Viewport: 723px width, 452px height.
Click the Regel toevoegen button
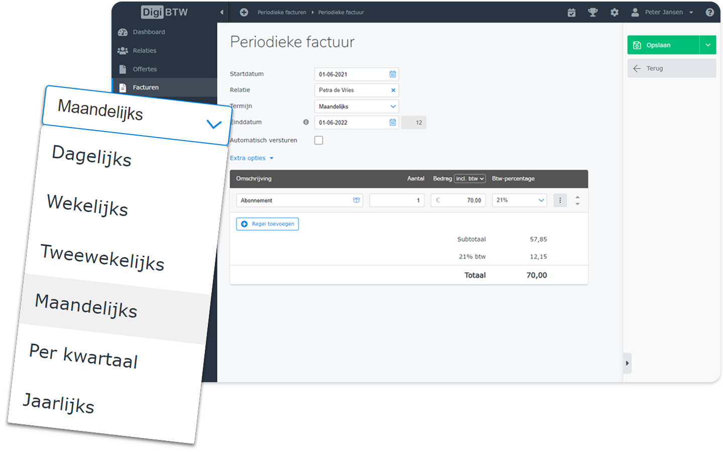pos(268,224)
